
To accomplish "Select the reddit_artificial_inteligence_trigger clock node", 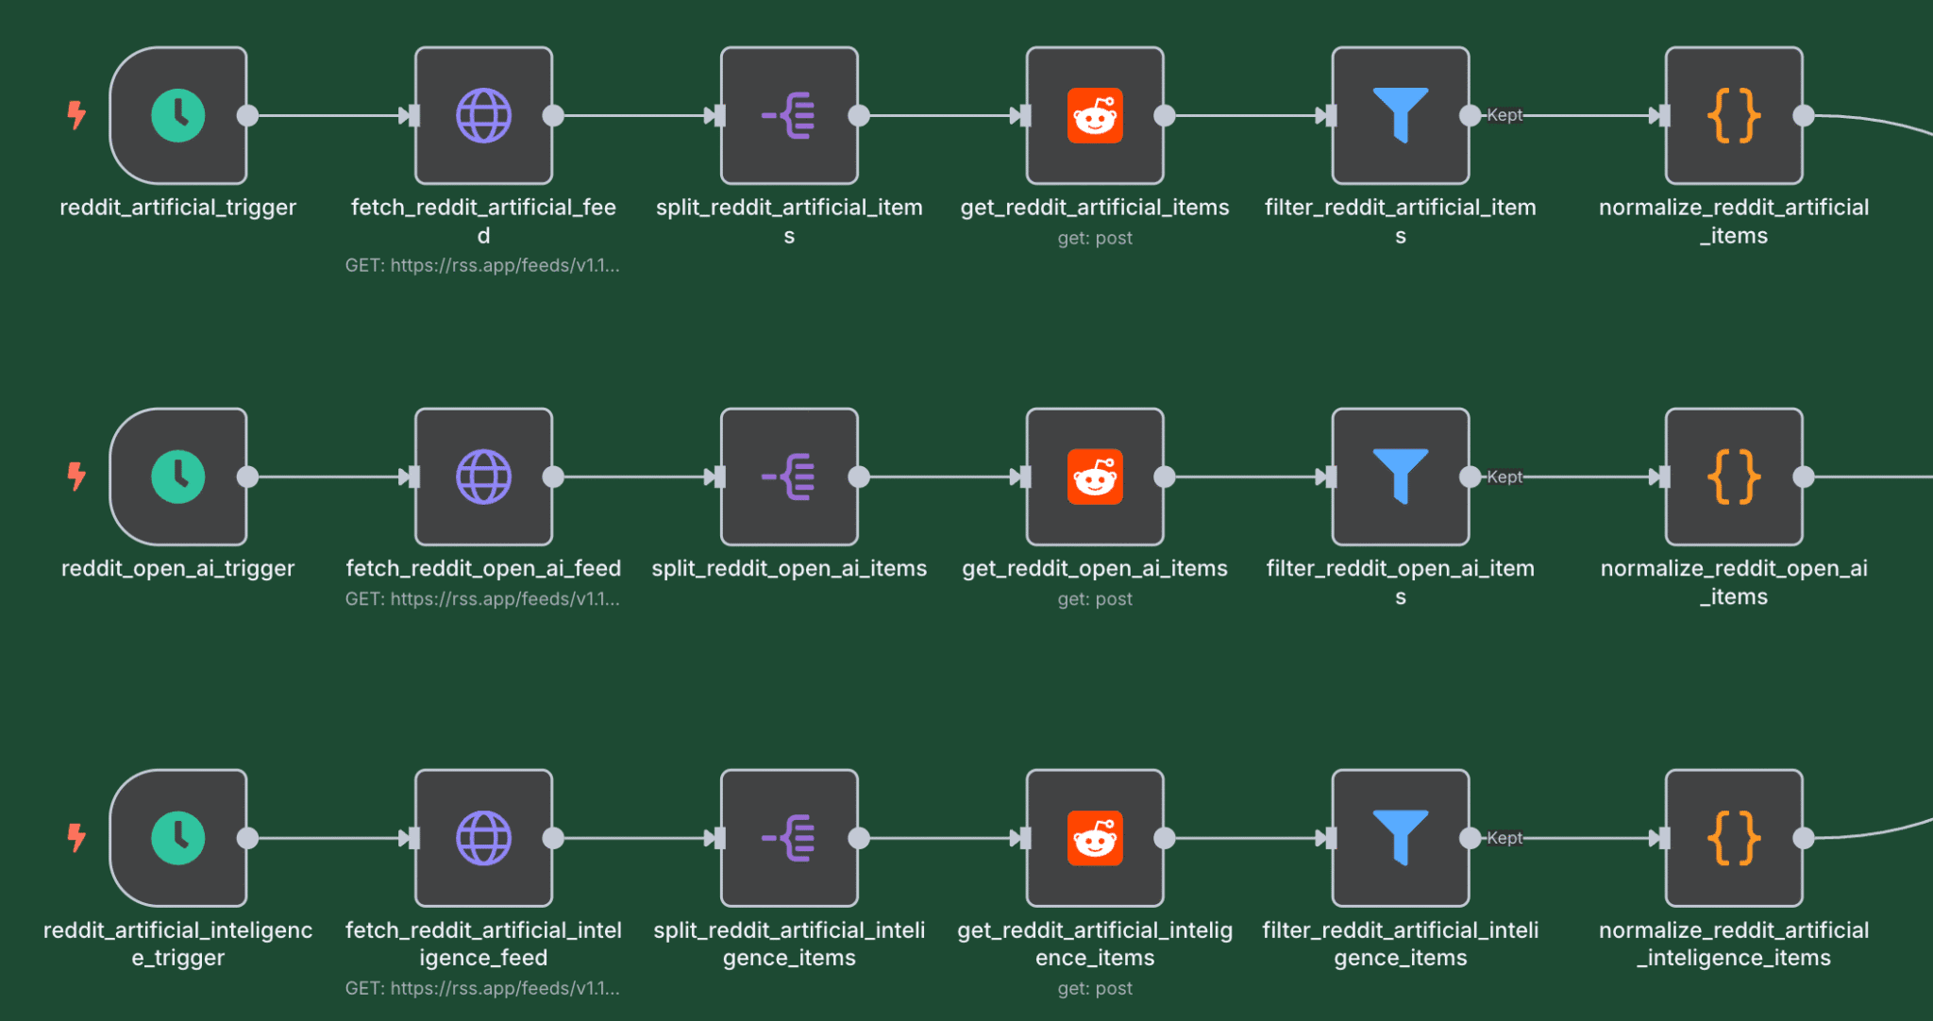I will [178, 838].
